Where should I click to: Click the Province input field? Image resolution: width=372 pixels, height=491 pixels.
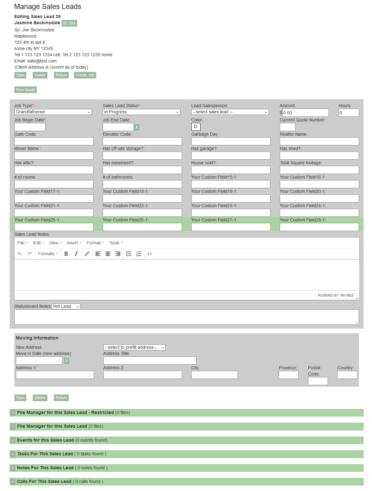pyautogui.click(x=289, y=375)
